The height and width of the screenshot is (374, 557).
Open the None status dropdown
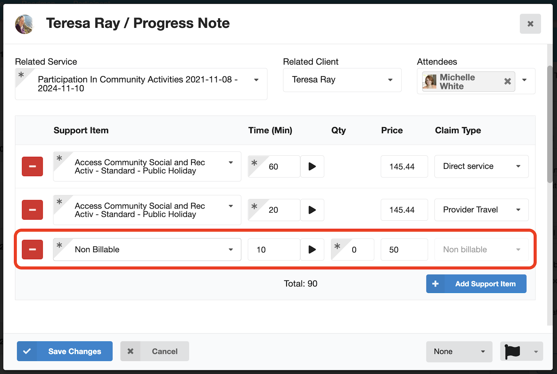coord(459,351)
